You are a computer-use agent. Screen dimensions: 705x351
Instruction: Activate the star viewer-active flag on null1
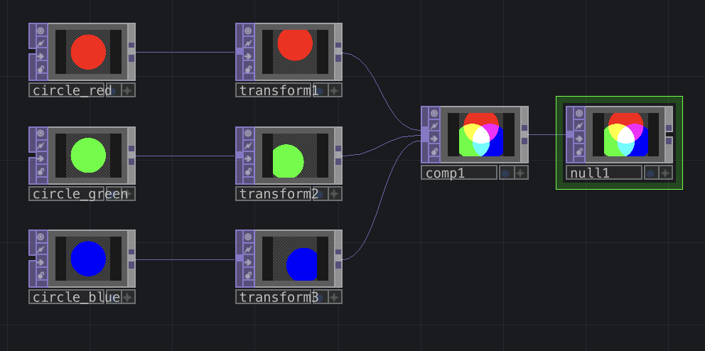665,173
